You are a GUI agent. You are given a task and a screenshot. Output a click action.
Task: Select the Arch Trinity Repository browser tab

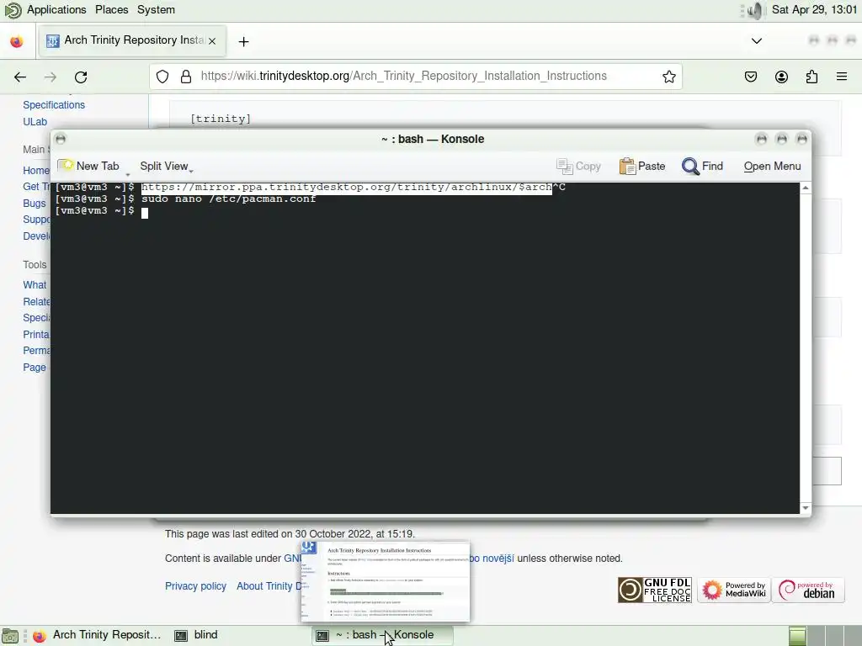132,40
